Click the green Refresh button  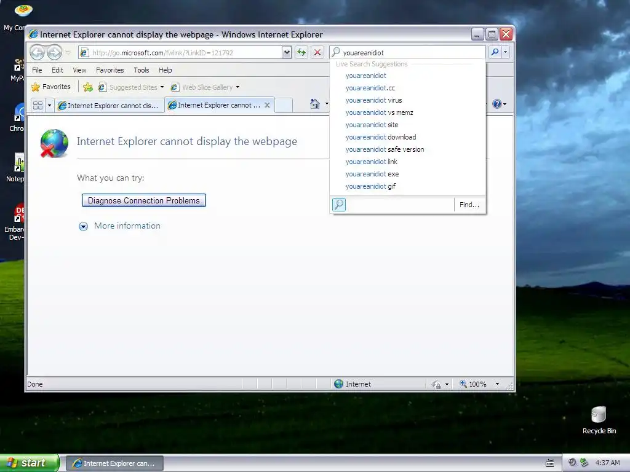pyautogui.click(x=301, y=52)
